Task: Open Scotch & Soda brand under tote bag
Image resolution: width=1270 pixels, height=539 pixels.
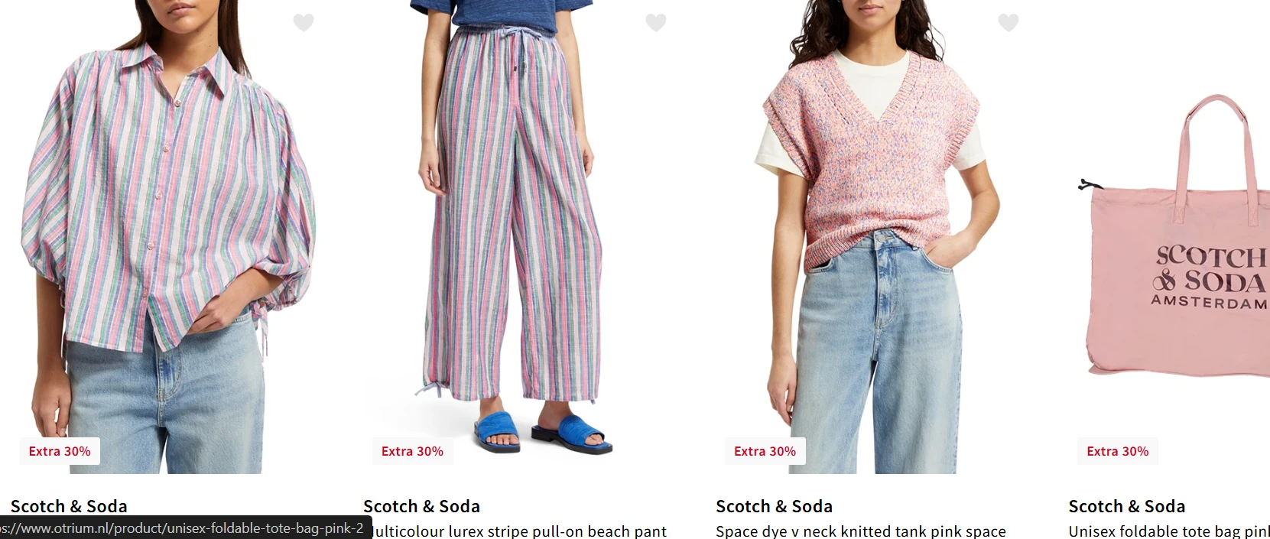Action: pos(1126,506)
